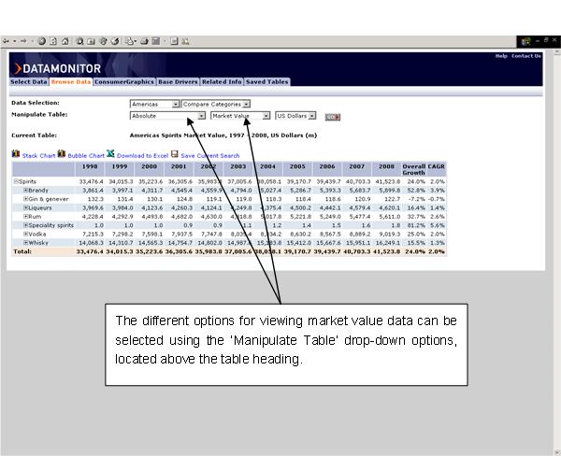This screenshot has height=456, width=561.
Task: Expand the Whisky row
Action: point(26,243)
